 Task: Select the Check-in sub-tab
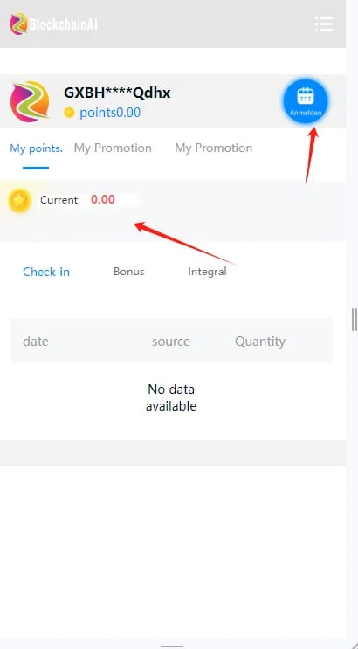tap(46, 272)
